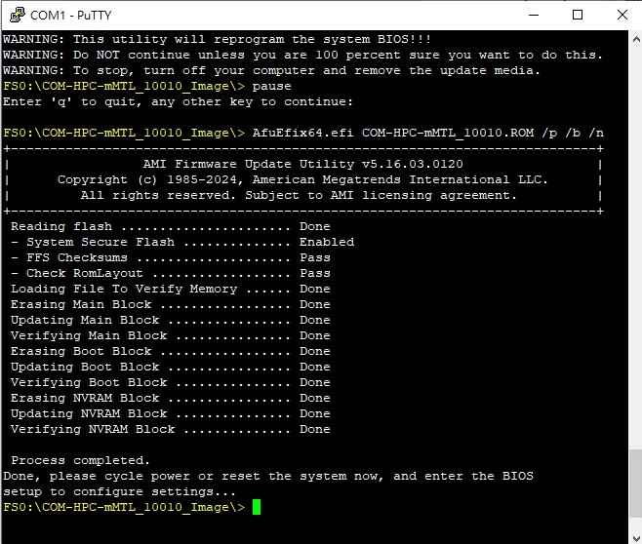Click the 'AMI Firmware Update Utility' header line
642x544 pixels.
[x=302, y=164]
